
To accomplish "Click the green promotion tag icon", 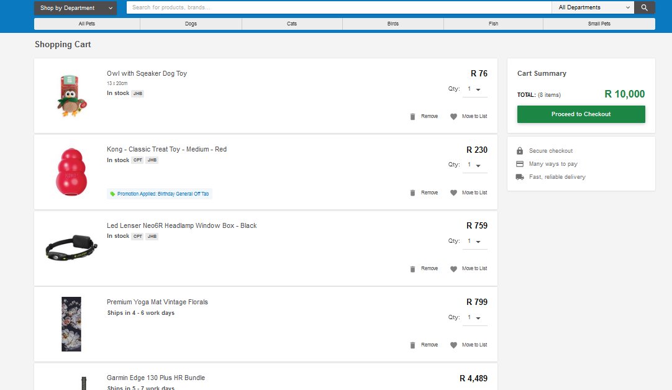I will [x=112, y=194].
